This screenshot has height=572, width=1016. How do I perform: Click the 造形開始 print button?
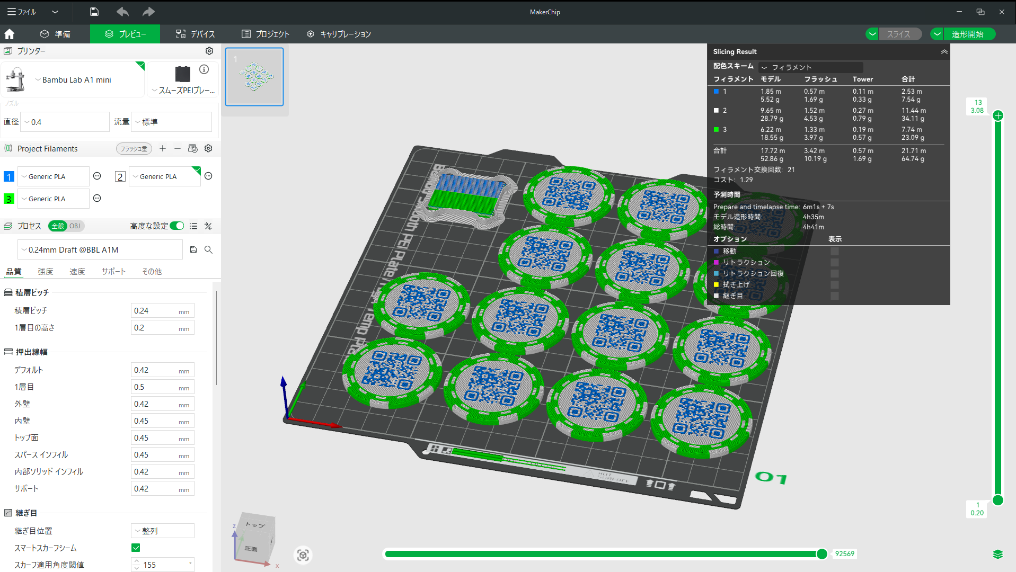pos(968,34)
